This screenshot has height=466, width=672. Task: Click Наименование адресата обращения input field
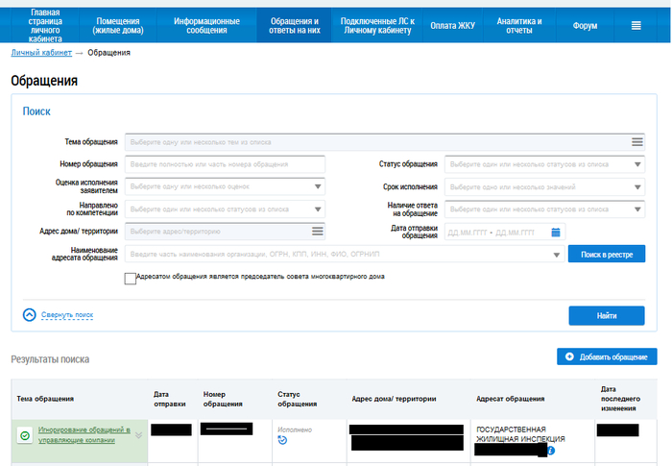pyautogui.click(x=345, y=254)
